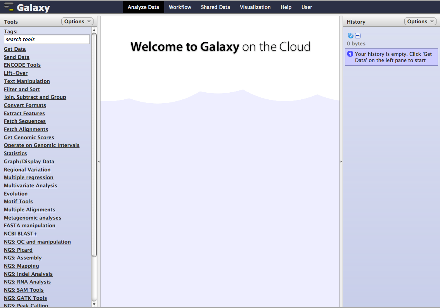
Task: Open ENCODE Tools section
Action: 22,65
